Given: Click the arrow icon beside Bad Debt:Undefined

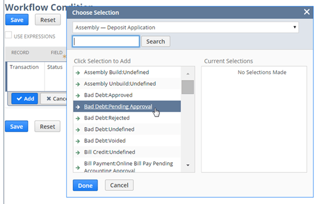Looking at the screenshot, I should click(x=78, y=130).
